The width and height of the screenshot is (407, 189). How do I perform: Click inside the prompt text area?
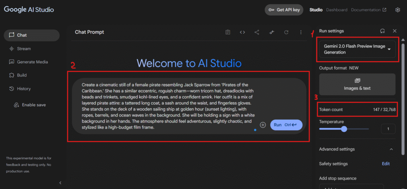tap(168, 106)
